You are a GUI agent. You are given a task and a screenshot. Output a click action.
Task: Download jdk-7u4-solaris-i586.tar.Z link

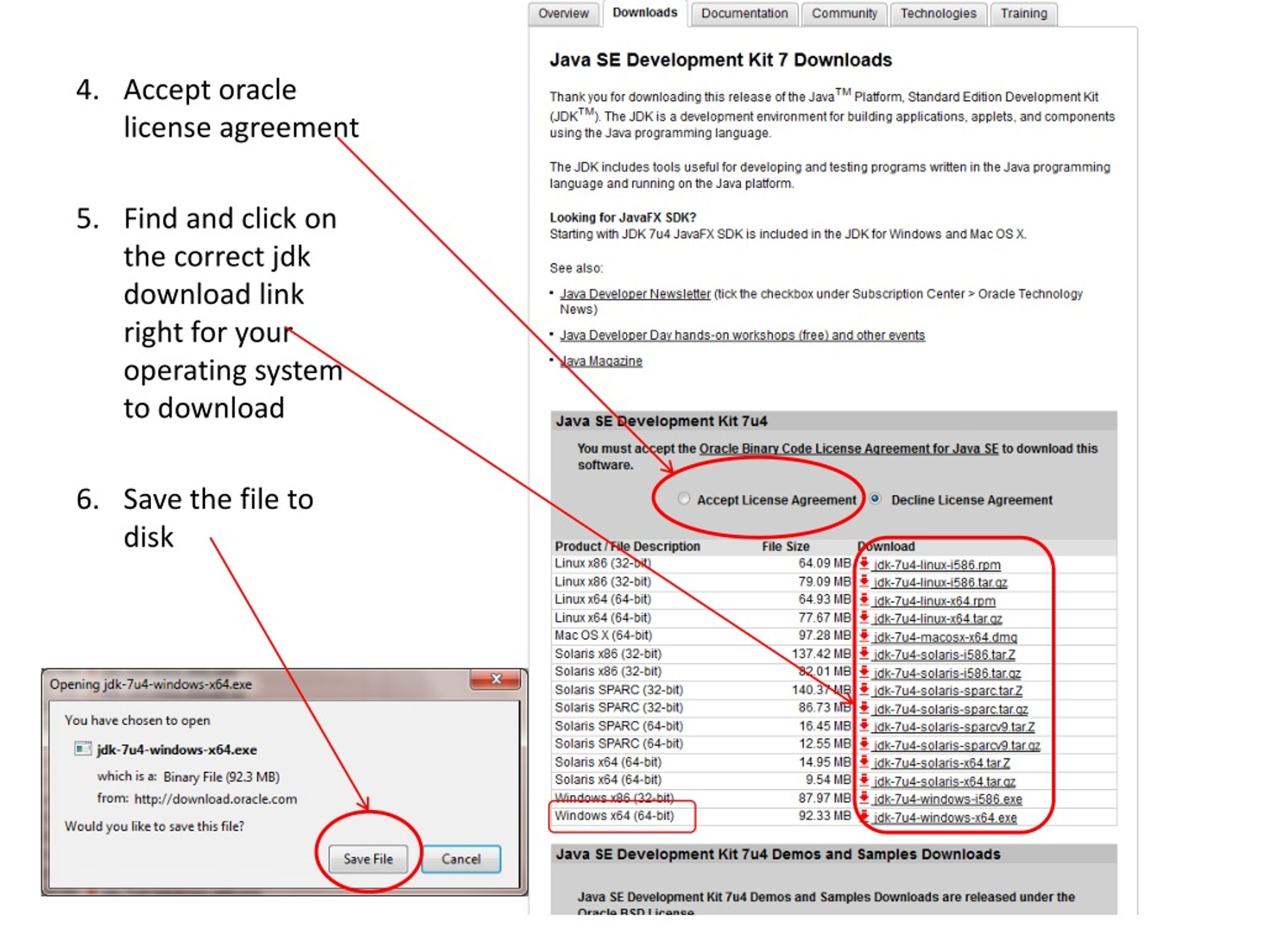945,655
